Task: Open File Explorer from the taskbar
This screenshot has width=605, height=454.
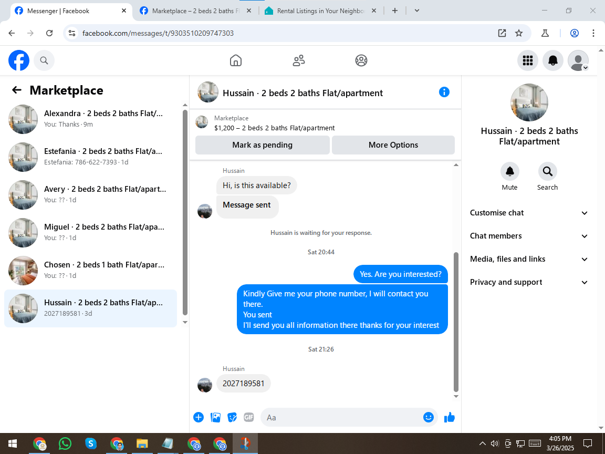Action: [x=142, y=443]
